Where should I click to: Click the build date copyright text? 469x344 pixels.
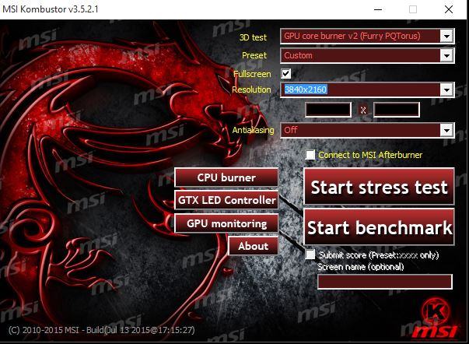101,330
